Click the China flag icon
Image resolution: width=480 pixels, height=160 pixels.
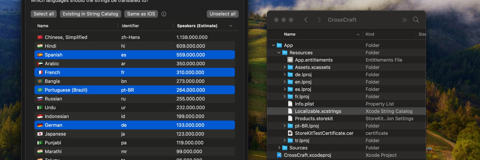[x=40, y=37]
